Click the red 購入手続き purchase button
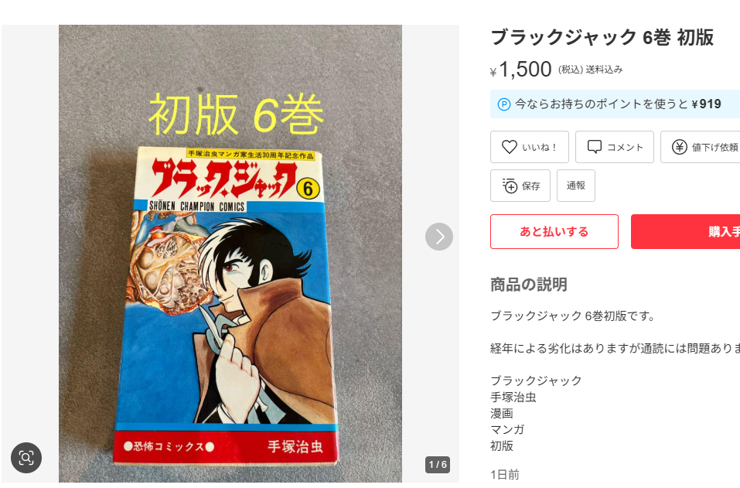Image resolution: width=740 pixels, height=488 pixels. 685,232
